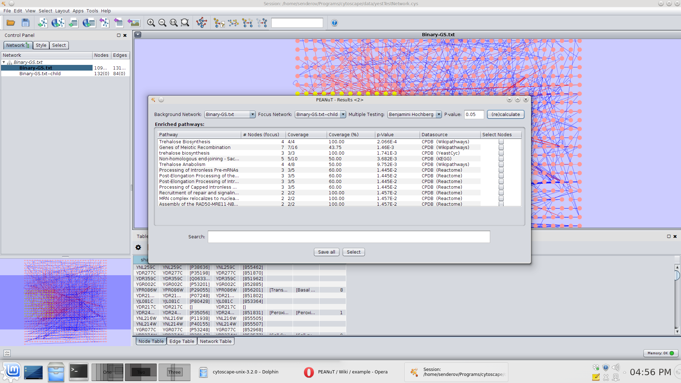The height and width of the screenshot is (383, 681).
Task: Open the Apps menu
Action: click(x=78, y=11)
